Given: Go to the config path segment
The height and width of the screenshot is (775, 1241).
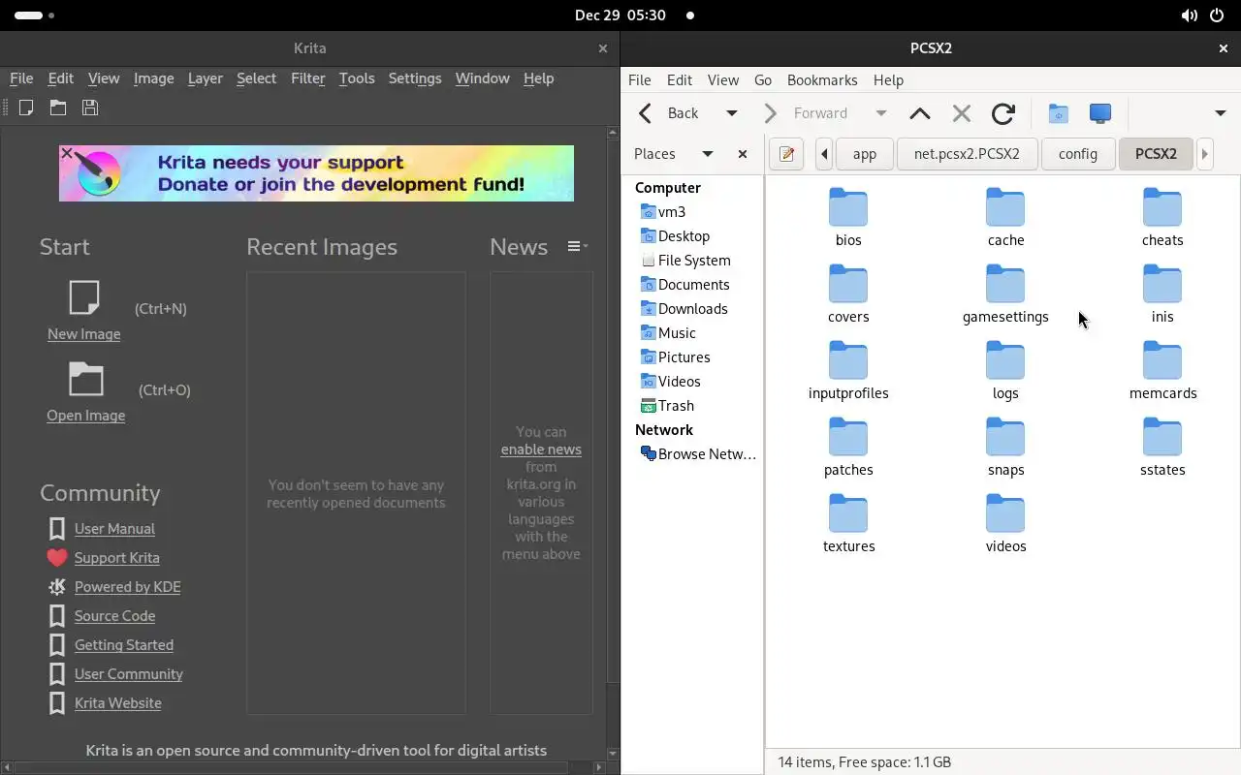Looking at the screenshot, I should (1078, 154).
